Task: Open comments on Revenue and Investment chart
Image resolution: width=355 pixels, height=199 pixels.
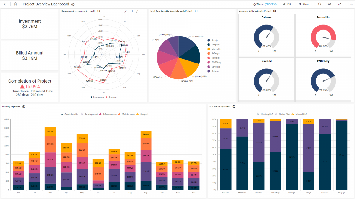Action: [131, 11]
